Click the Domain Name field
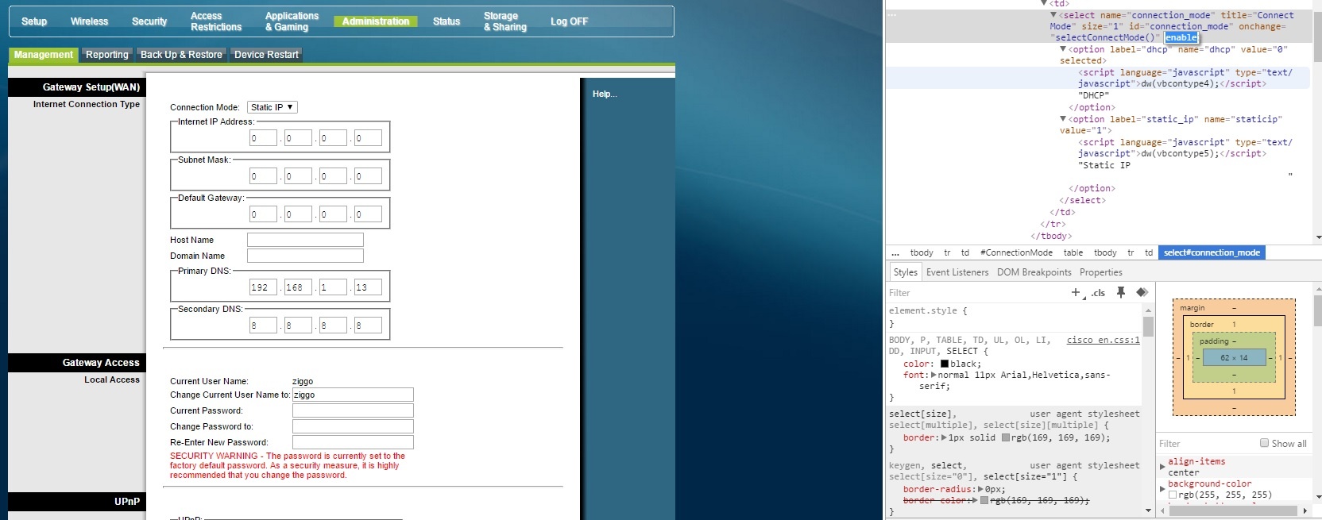The width and height of the screenshot is (1322, 520). 305,256
